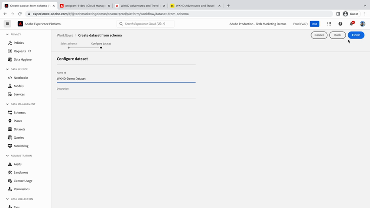
Task: Open a new browser tab
Action: 228,6
